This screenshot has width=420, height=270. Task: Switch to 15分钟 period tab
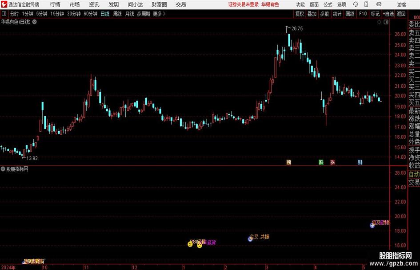point(57,14)
